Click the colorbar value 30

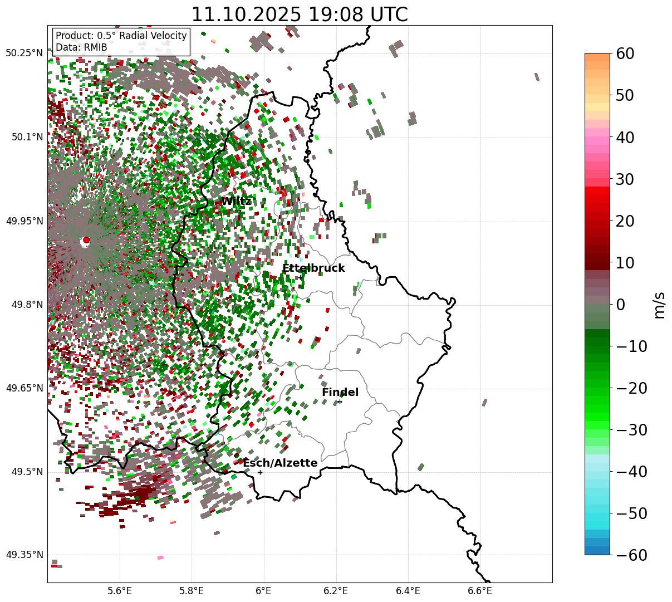click(624, 179)
